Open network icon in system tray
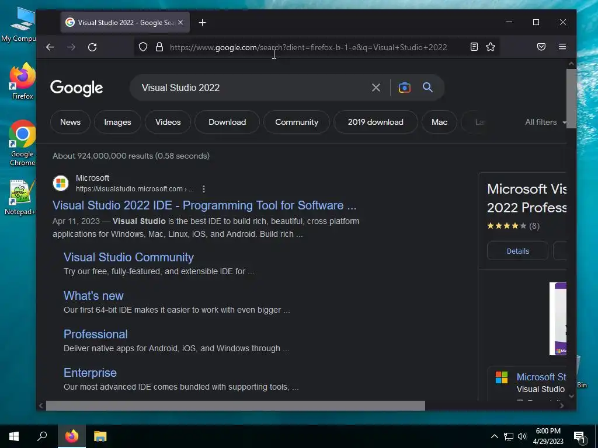This screenshot has height=448, width=598. (509, 436)
